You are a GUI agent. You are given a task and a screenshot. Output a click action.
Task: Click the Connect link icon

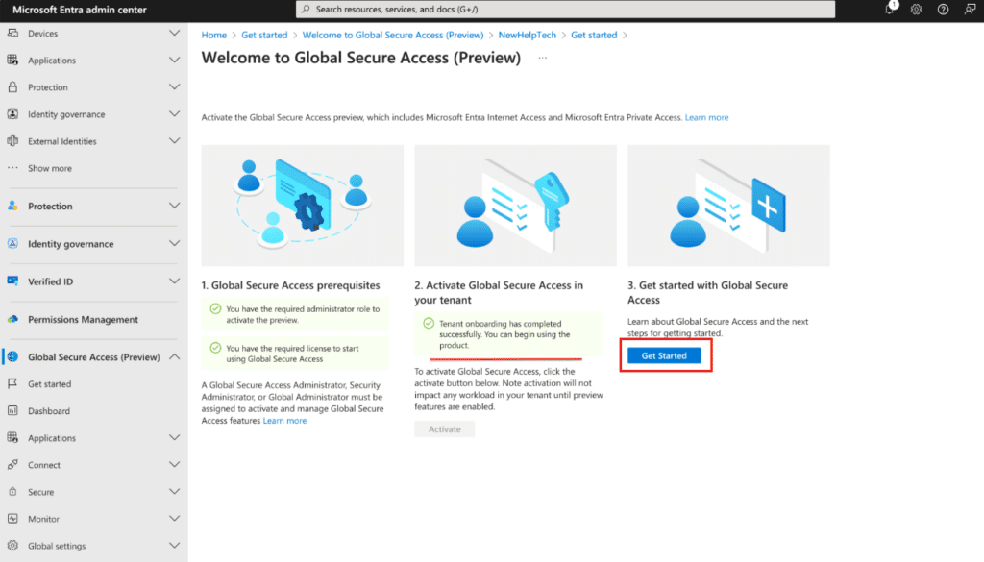tap(12, 465)
